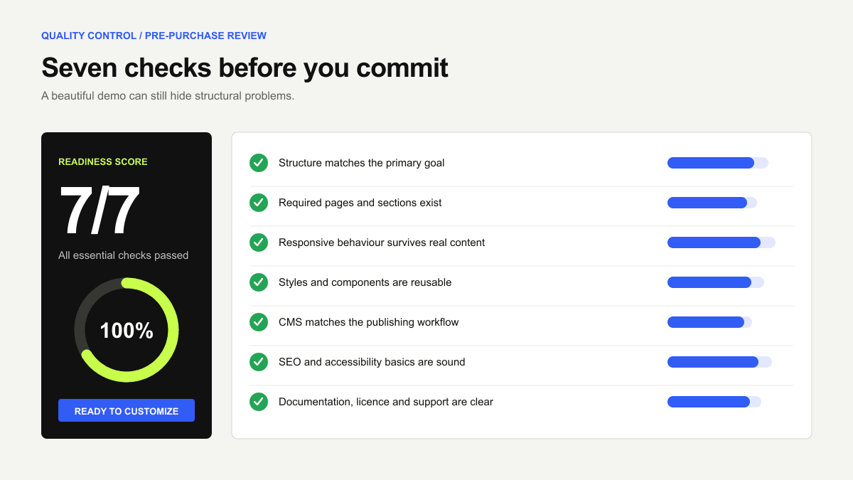Click the 100% circular progress ring
The width and height of the screenshot is (853, 480).
[127, 330]
